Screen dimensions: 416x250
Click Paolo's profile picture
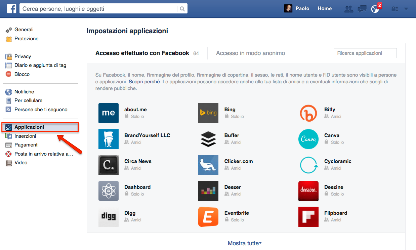(x=288, y=9)
